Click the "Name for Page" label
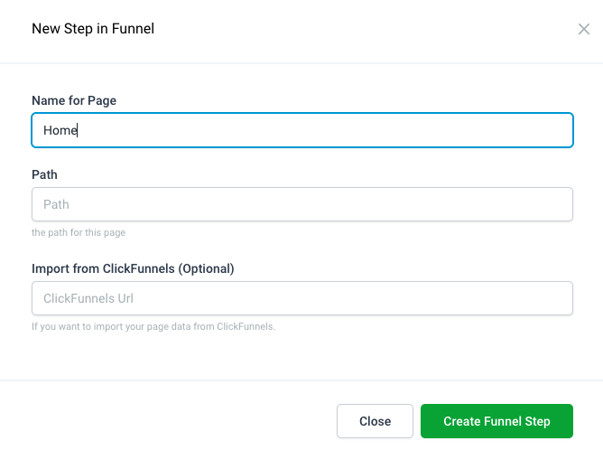 [x=74, y=100]
